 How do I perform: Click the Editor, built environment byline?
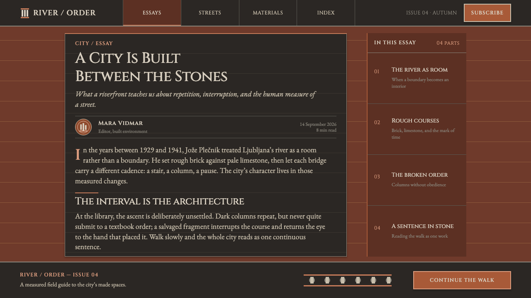tap(123, 132)
